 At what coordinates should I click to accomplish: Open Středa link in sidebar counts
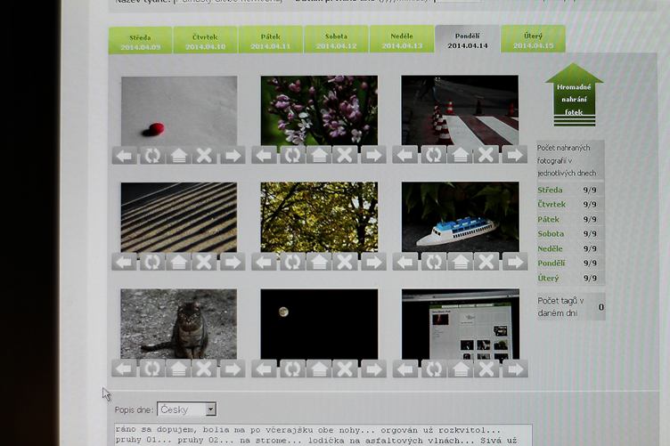[550, 190]
